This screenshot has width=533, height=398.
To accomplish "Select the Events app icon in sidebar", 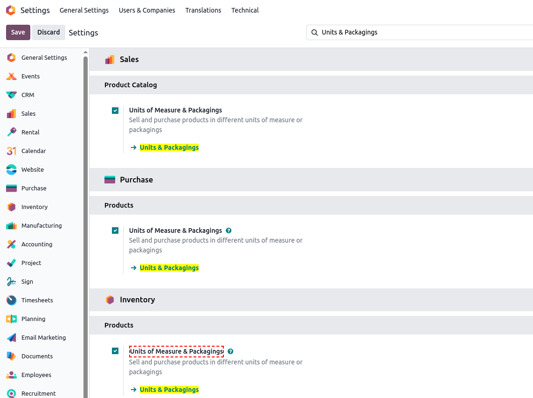I will tap(11, 76).
